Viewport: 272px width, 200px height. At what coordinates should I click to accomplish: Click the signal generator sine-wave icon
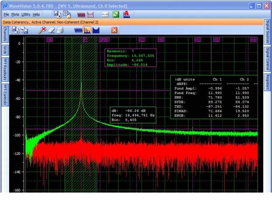click(x=105, y=14)
